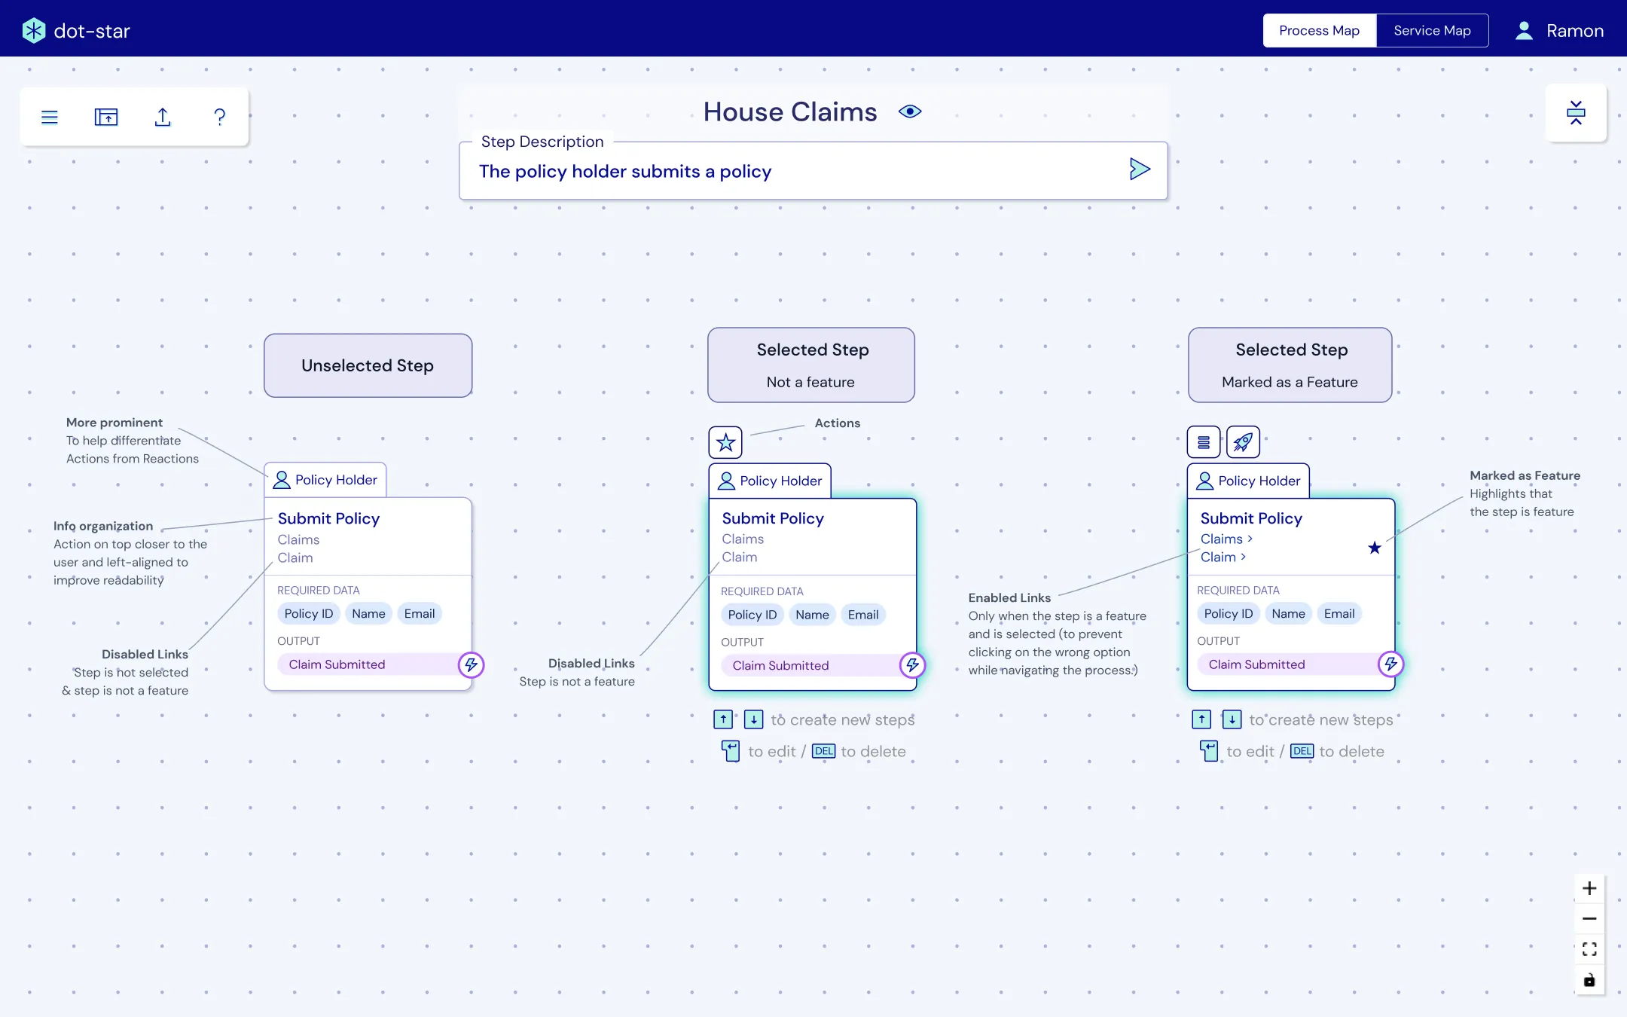This screenshot has width=1627, height=1017.
Task: Click the star action icon above the selected step
Action: coord(725,442)
